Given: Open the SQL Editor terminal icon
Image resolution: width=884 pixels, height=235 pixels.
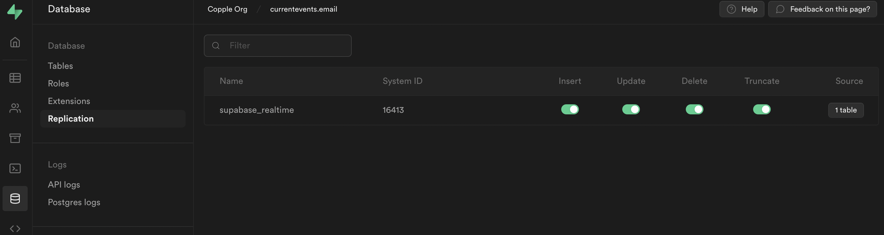Looking at the screenshot, I should 15,168.
